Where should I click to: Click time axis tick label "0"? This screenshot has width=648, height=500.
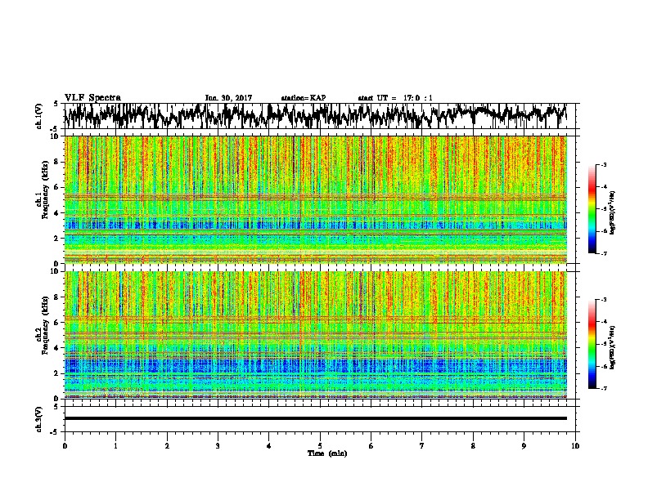click(65, 446)
